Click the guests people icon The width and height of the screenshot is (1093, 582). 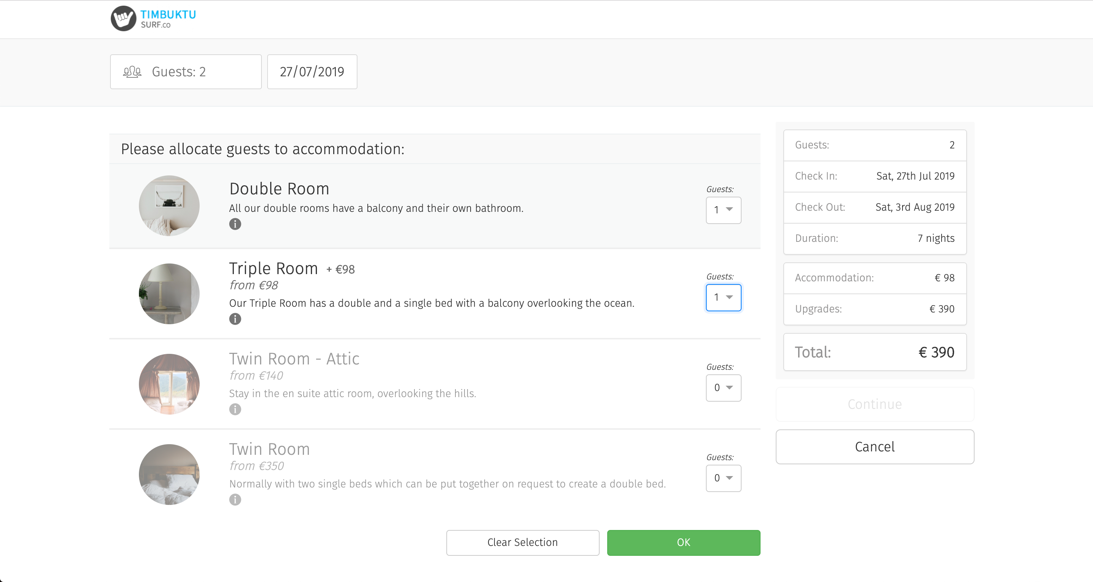pos(132,72)
